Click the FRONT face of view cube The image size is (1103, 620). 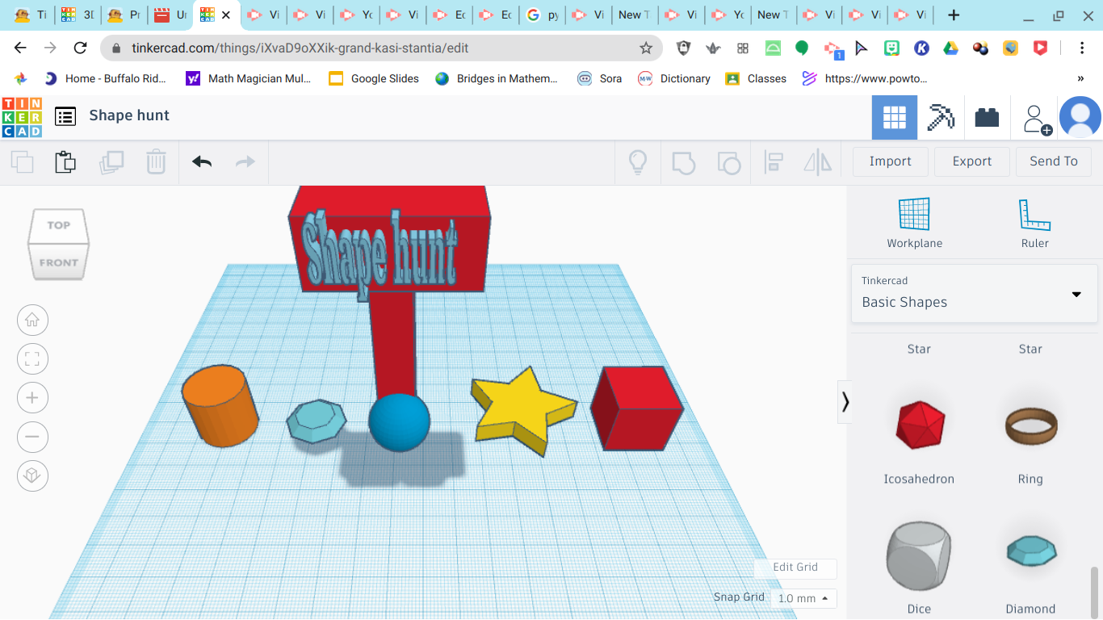point(58,262)
